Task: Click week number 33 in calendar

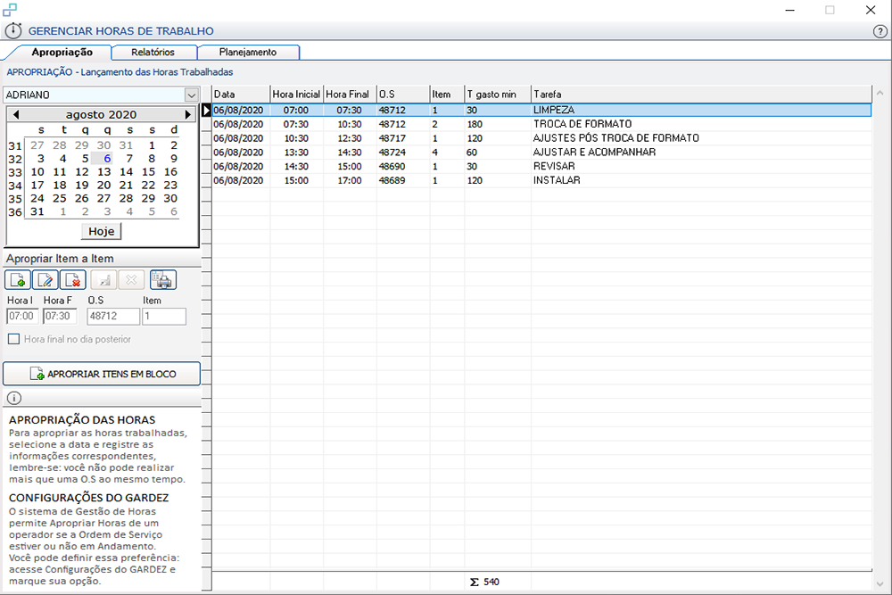Action: point(15,172)
